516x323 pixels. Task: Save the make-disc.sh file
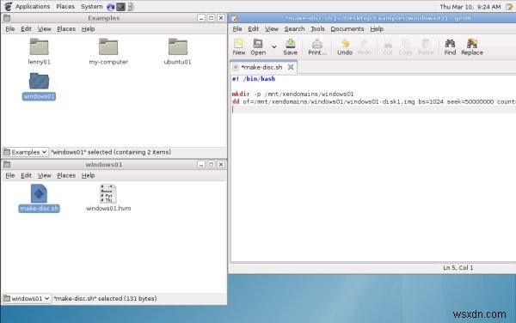[x=291, y=47]
